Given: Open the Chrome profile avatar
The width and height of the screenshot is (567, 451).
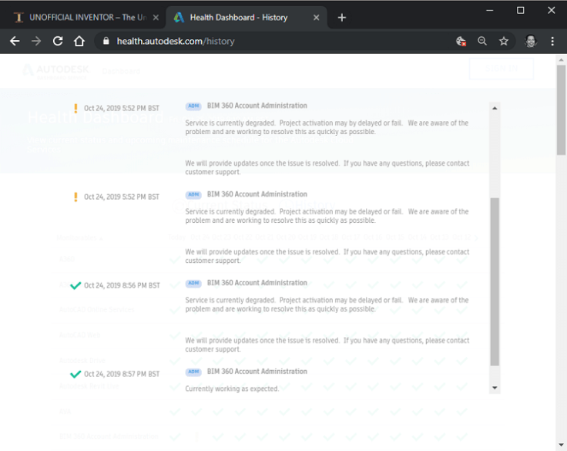Looking at the screenshot, I should coord(531,42).
